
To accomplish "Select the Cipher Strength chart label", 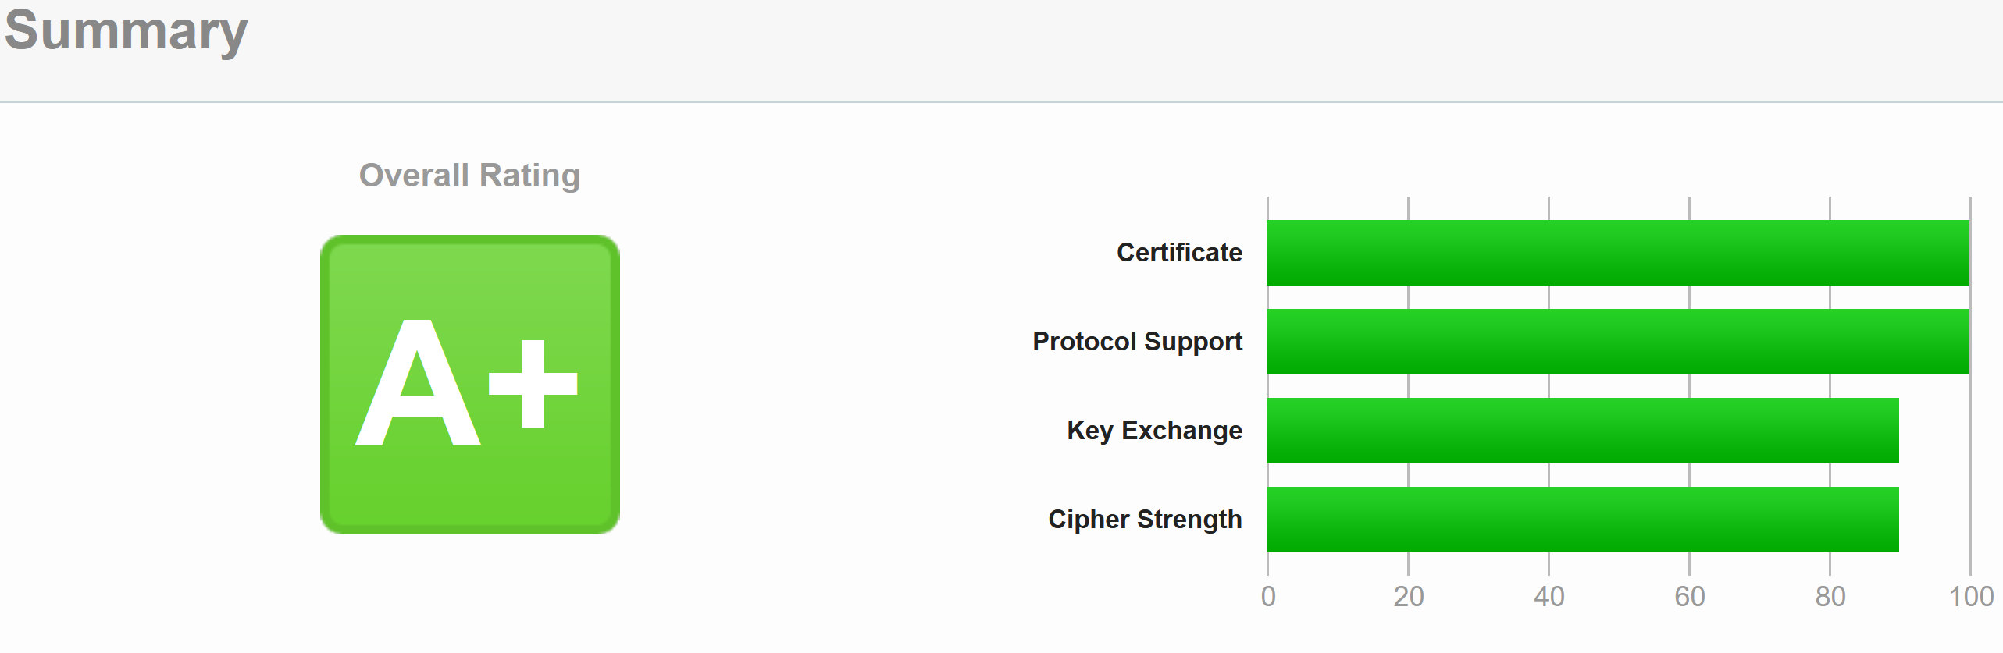I will click(1145, 520).
